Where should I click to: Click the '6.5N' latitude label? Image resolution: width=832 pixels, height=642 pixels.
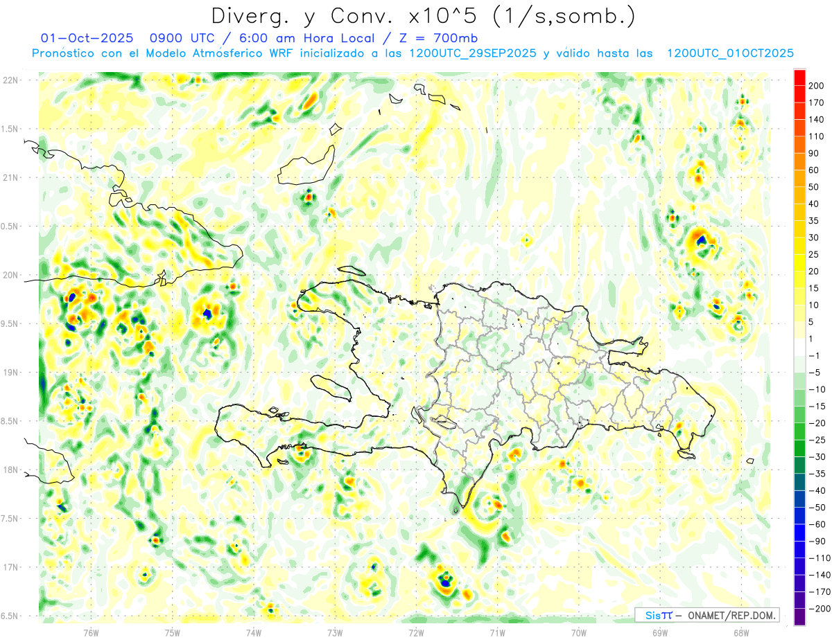click(x=10, y=616)
